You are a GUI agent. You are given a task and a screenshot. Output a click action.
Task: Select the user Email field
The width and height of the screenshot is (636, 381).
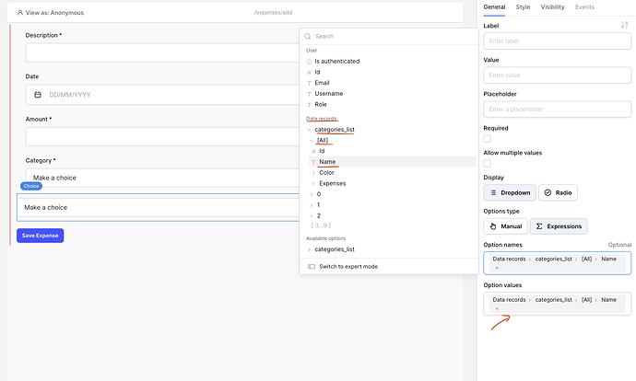coord(322,83)
